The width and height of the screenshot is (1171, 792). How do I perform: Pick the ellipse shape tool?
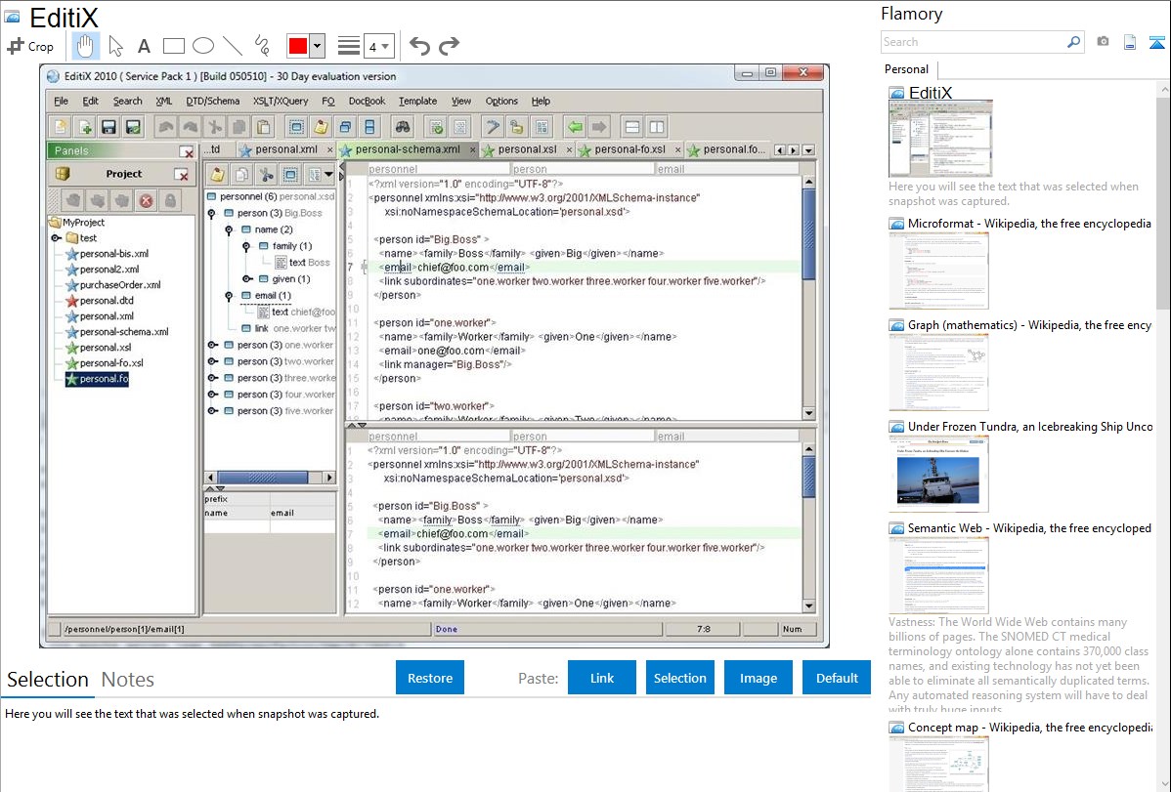[x=202, y=46]
